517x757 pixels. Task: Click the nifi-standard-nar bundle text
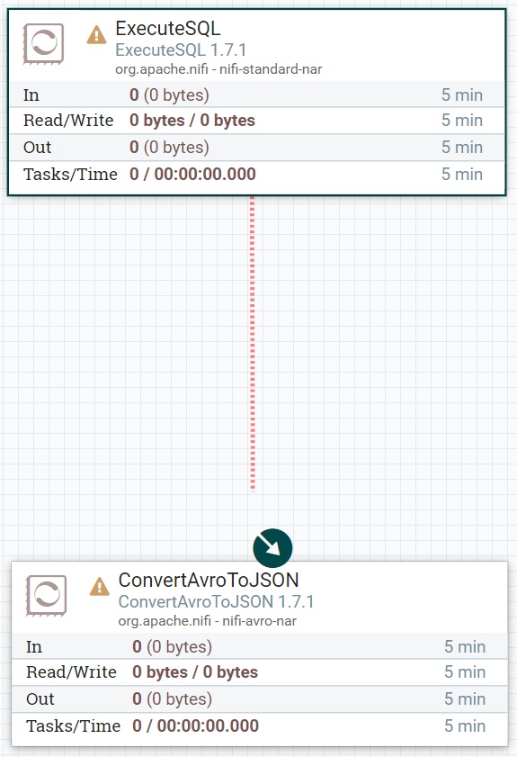click(271, 69)
